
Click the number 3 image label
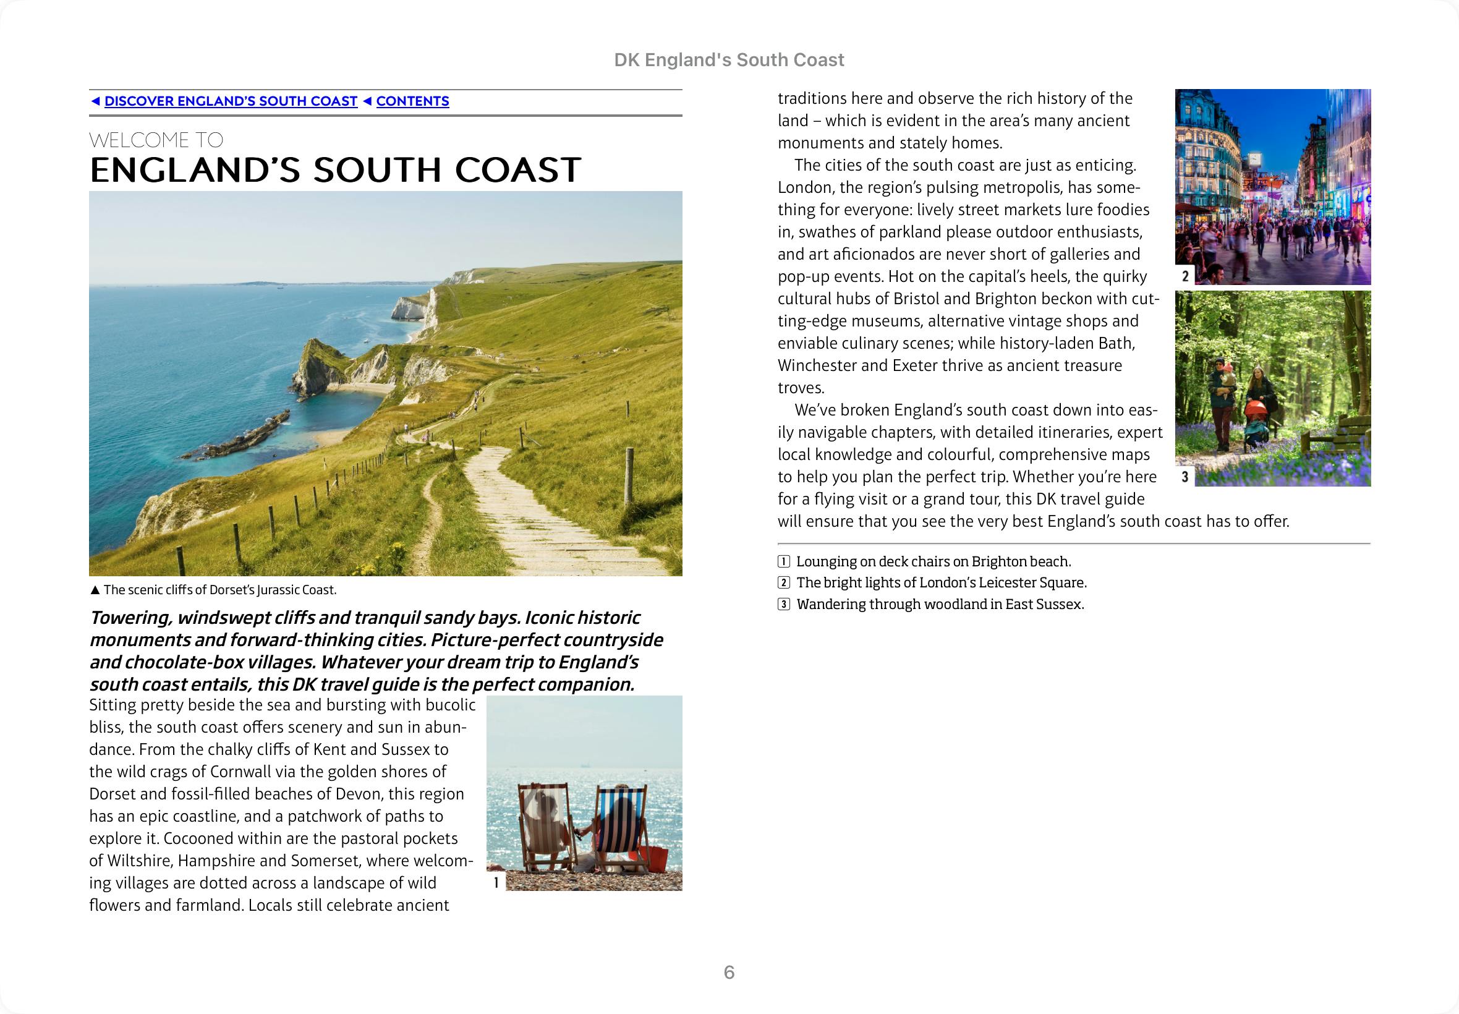pyautogui.click(x=1185, y=477)
